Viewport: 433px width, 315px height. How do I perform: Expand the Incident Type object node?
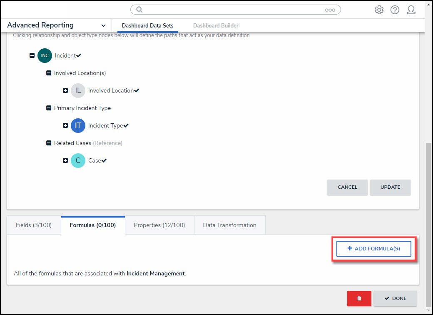[x=65, y=125]
